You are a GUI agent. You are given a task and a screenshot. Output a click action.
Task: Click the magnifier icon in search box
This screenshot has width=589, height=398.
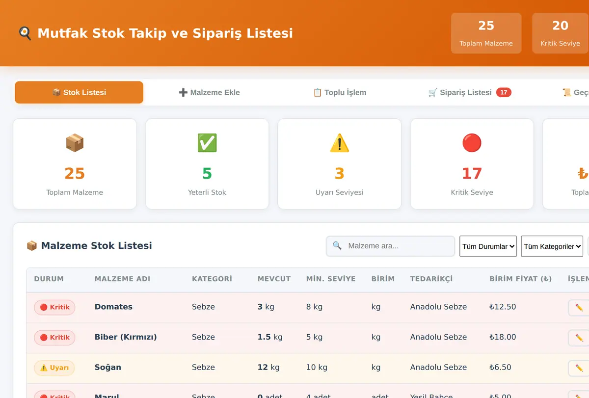coord(337,245)
